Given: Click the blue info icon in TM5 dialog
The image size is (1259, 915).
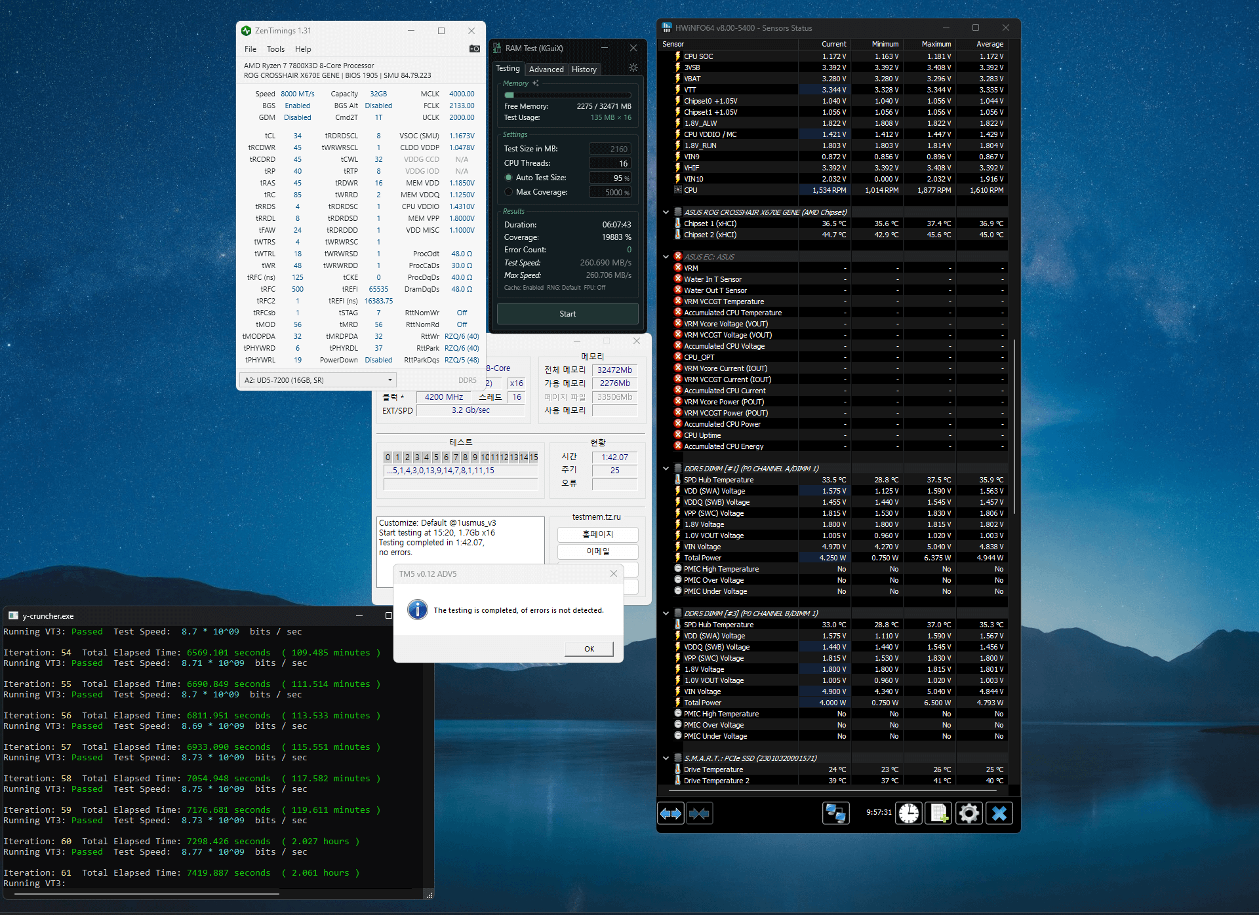Looking at the screenshot, I should [x=418, y=610].
